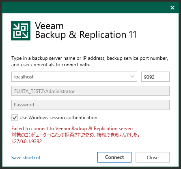The height and width of the screenshot is (169, 181).
Task: Click the Failed to connect error line
Action: pos(72,129)
